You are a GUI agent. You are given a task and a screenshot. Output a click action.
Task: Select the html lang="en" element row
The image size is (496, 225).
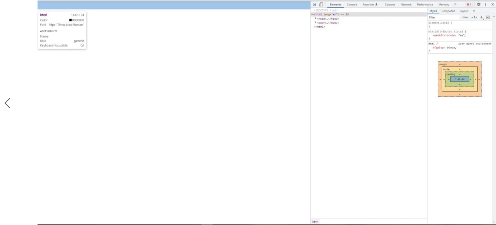369,14
